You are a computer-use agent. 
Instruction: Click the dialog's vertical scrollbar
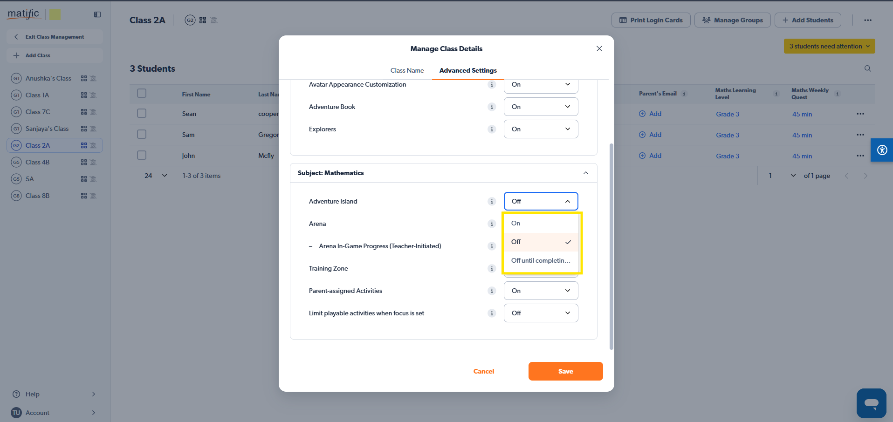[x=611, y=246]
